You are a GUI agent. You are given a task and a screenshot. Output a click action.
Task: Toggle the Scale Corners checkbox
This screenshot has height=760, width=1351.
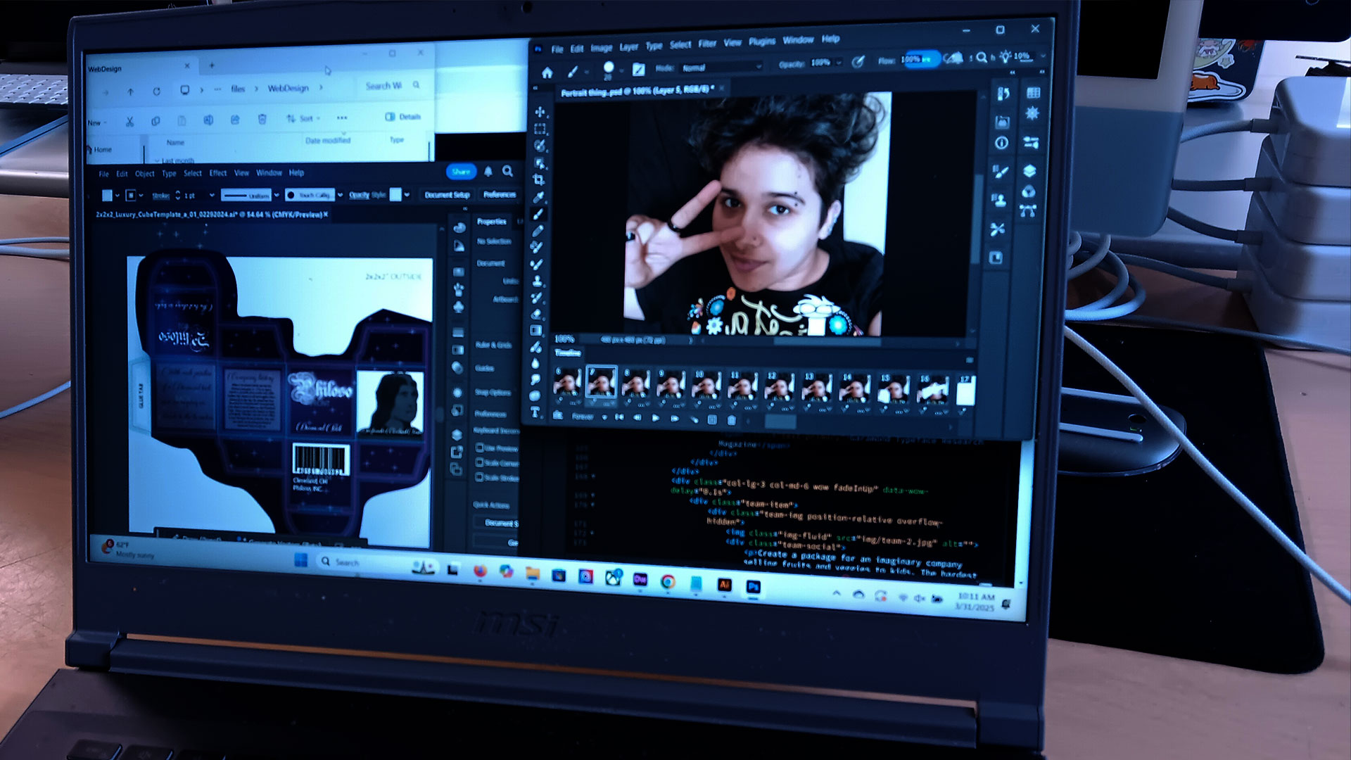(479, 462)
